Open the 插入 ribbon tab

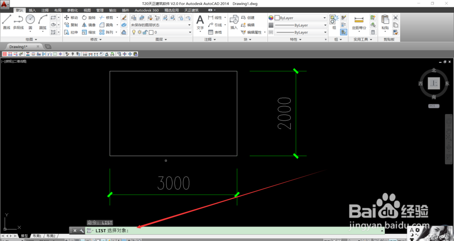32,10
